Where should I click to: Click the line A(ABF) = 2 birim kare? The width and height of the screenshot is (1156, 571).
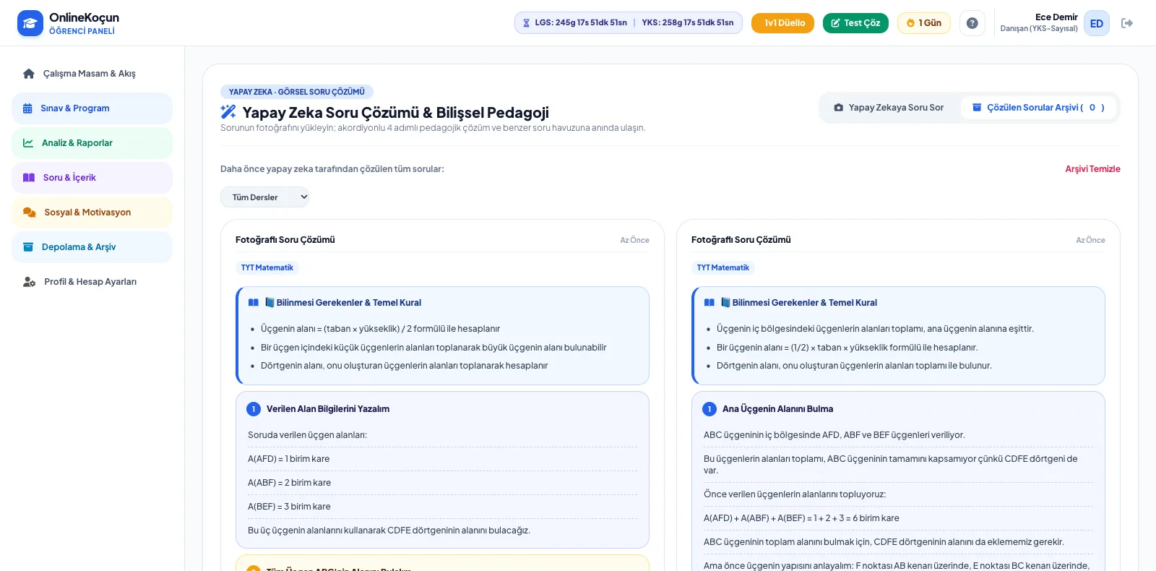pyautogui.click(x=290, y=483)
